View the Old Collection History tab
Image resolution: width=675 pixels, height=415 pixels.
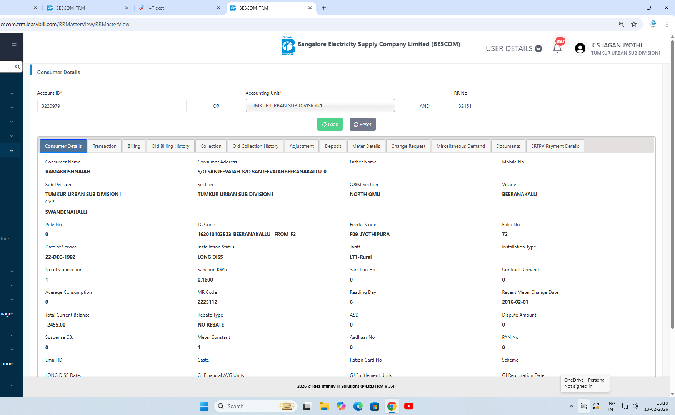pos(255,146)
